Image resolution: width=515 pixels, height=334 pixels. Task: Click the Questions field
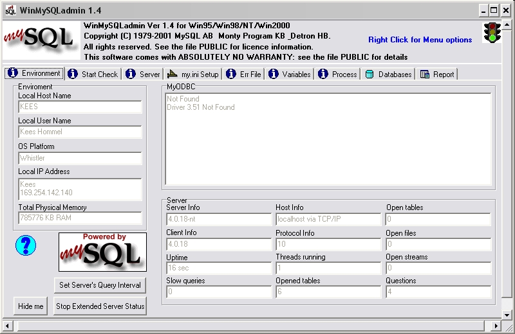[438, 292]
